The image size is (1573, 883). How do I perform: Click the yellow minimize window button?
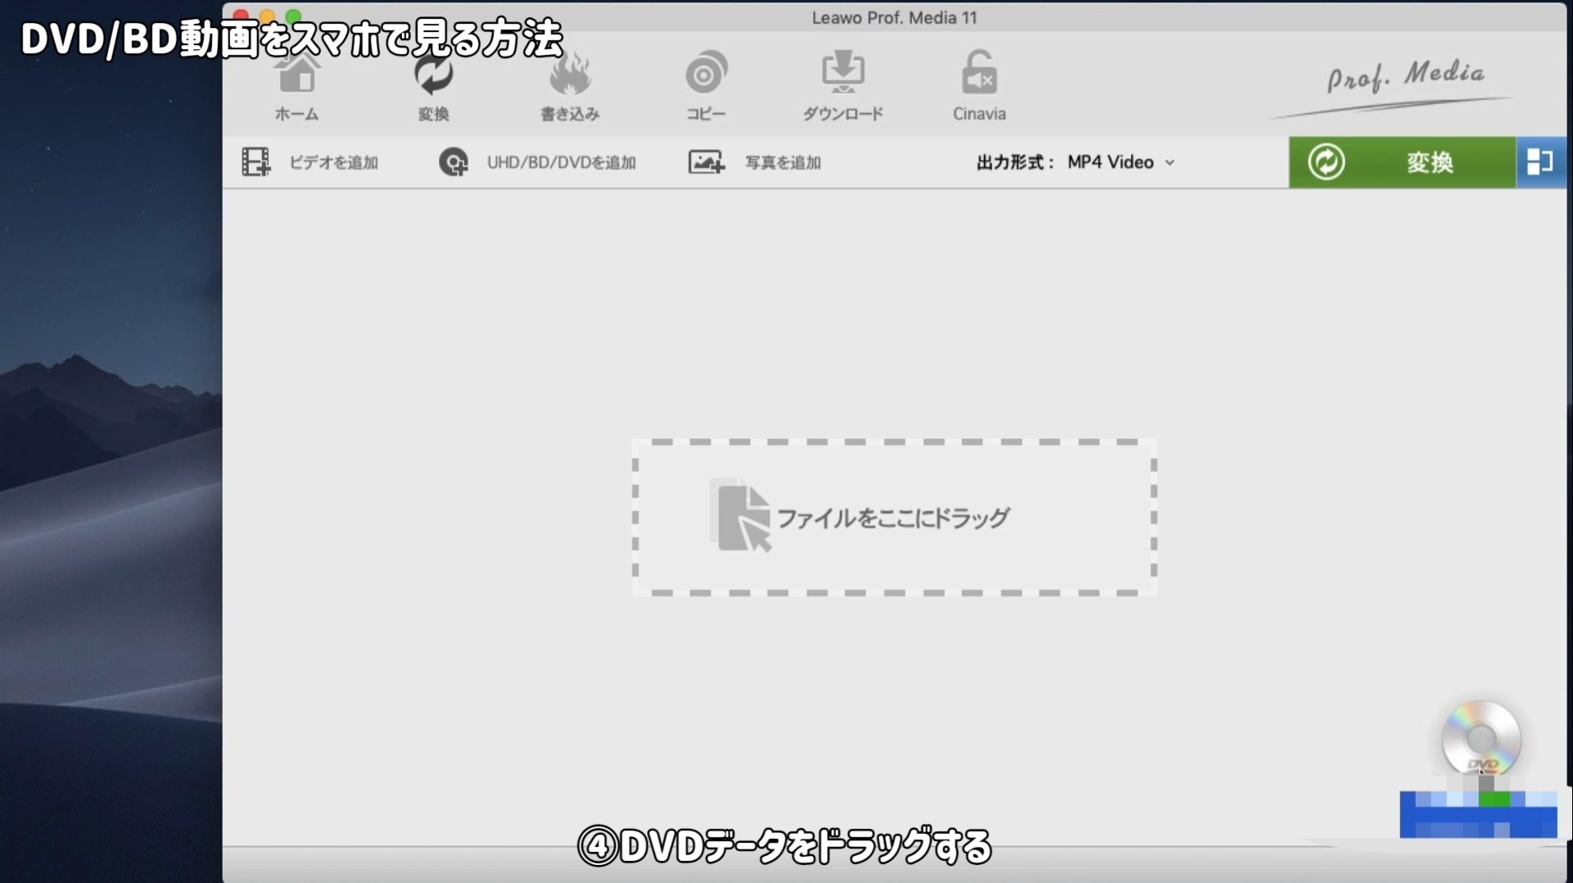(267, 16)
